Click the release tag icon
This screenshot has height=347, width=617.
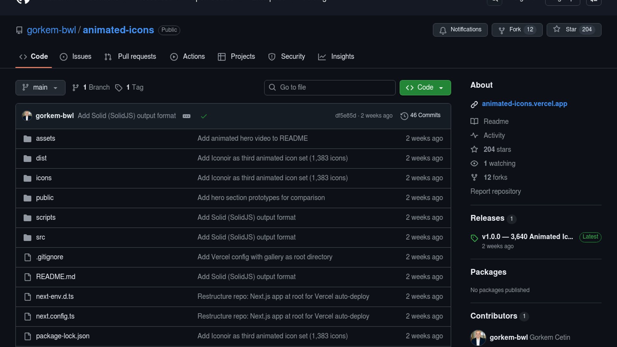(474, 238)
